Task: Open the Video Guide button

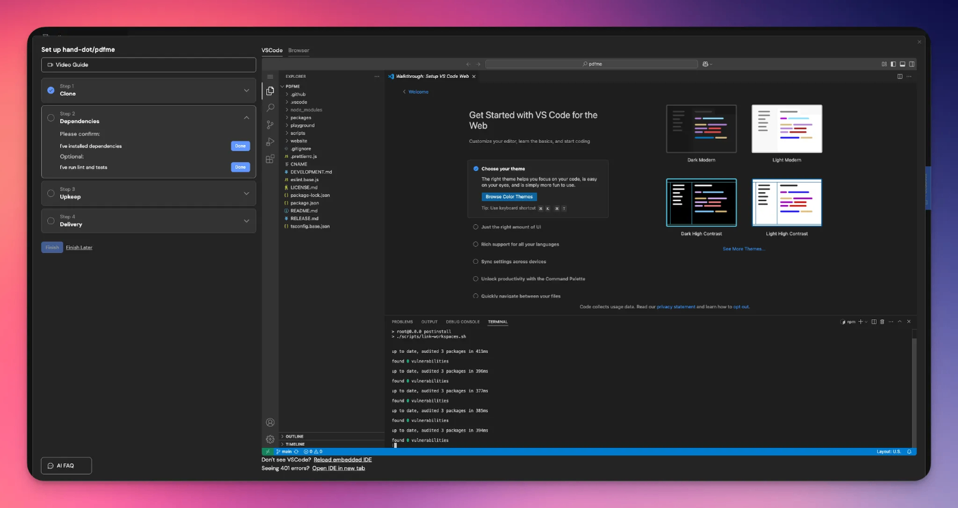Action: coord(148,64)
